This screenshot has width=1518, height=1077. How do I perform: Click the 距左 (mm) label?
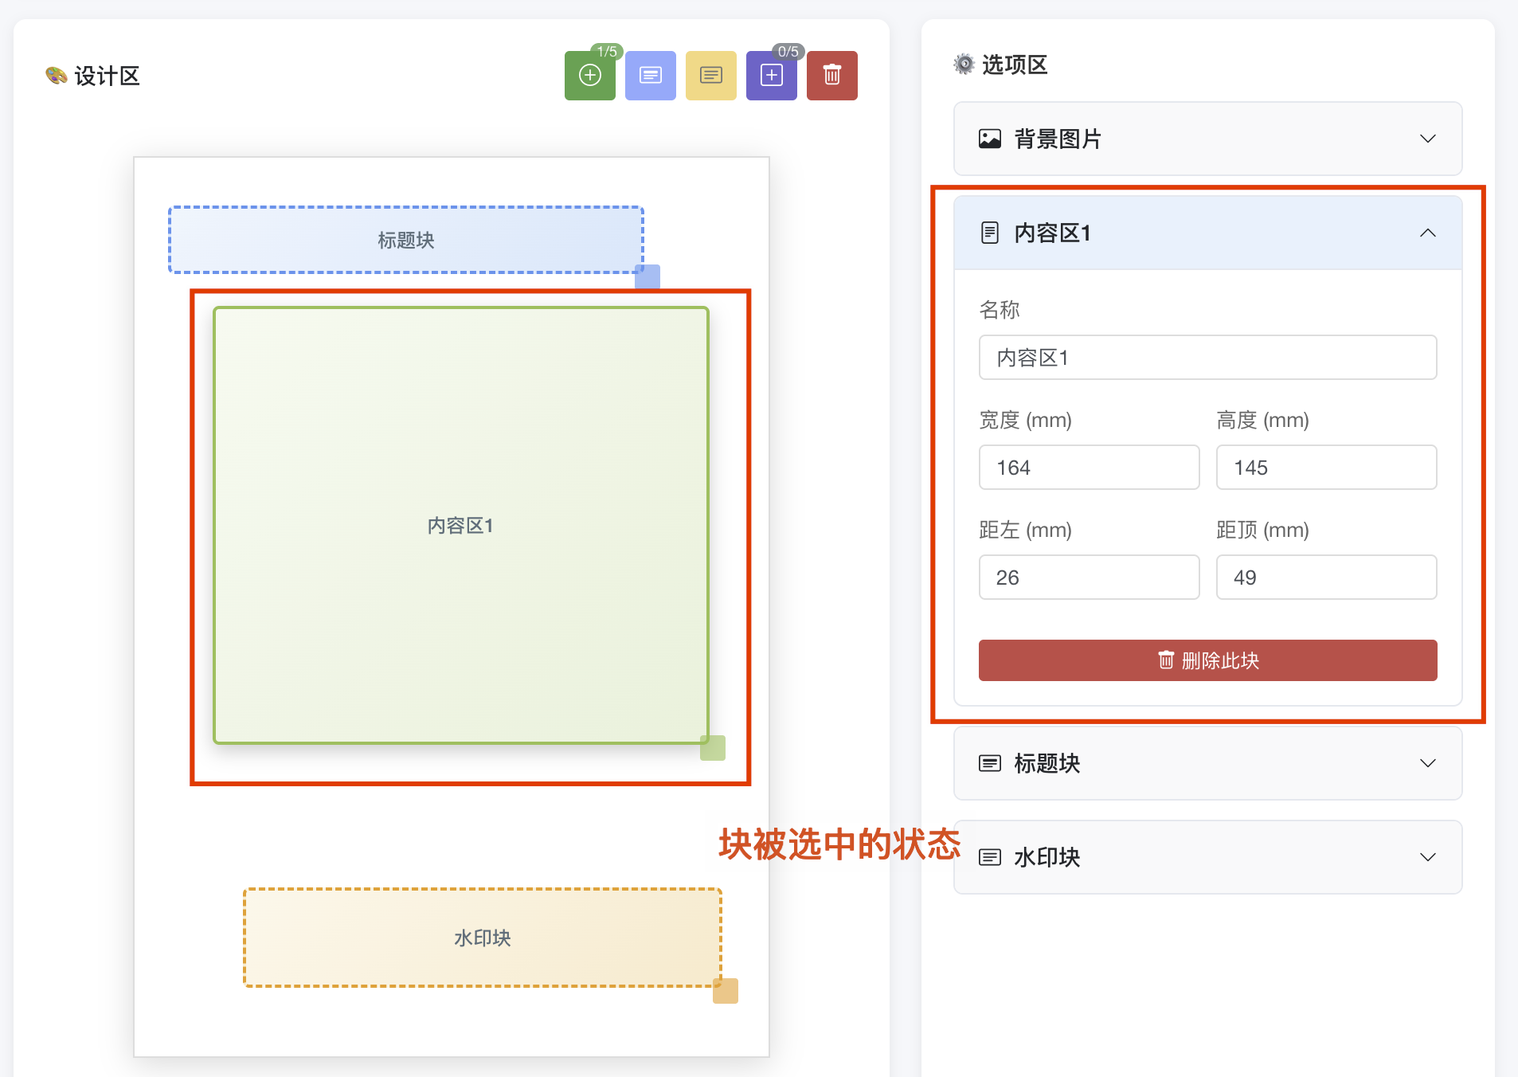click(1025, 530)
